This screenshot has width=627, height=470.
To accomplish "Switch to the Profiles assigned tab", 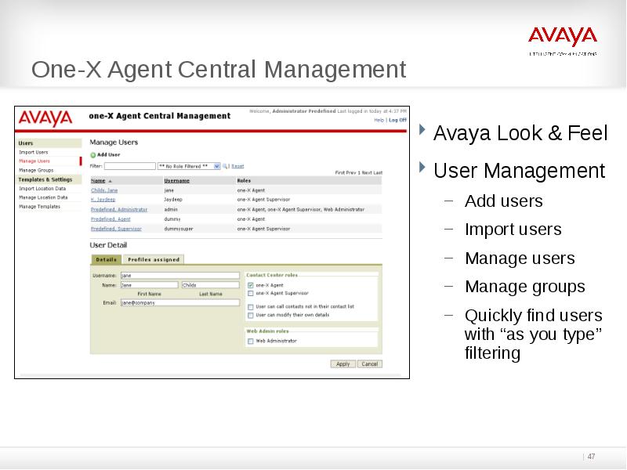I will tap(154, 260).
